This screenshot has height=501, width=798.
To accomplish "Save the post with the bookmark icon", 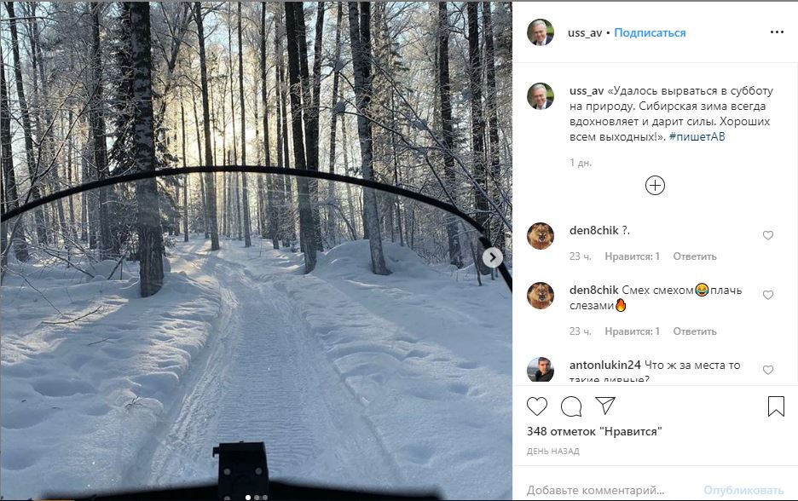I will pos(776,406).
